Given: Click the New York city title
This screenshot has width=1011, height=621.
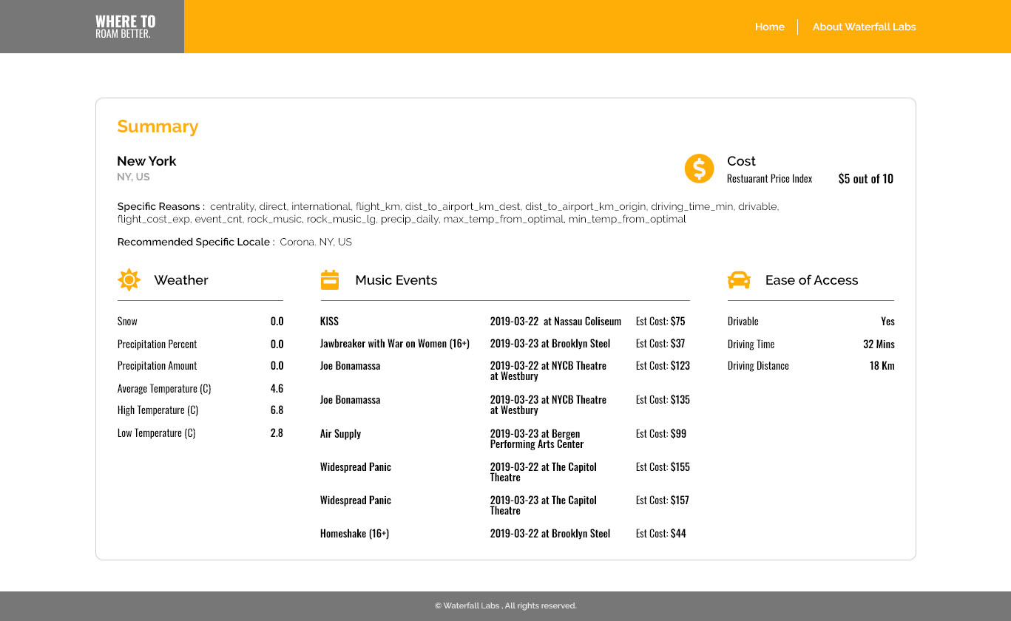Looking at the screenshot, I should (146, 161).
